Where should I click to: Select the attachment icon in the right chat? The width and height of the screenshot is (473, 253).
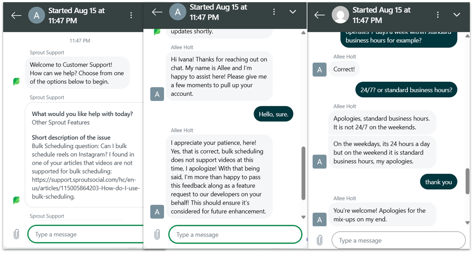pos(320,240)
